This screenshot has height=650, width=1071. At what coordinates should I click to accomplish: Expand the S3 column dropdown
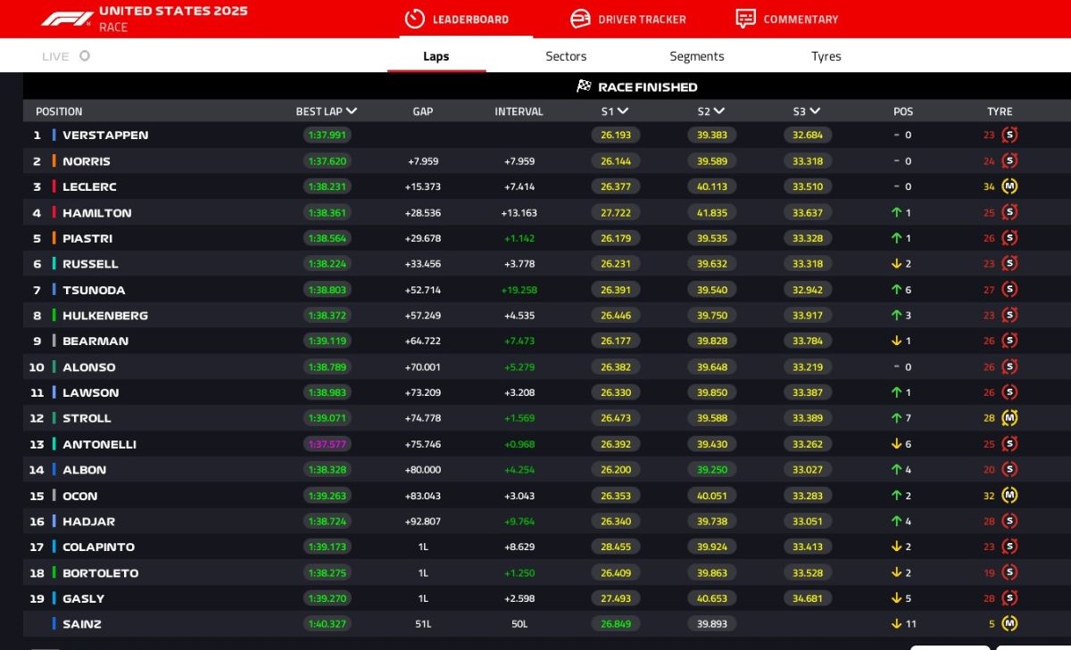(815, 111)
